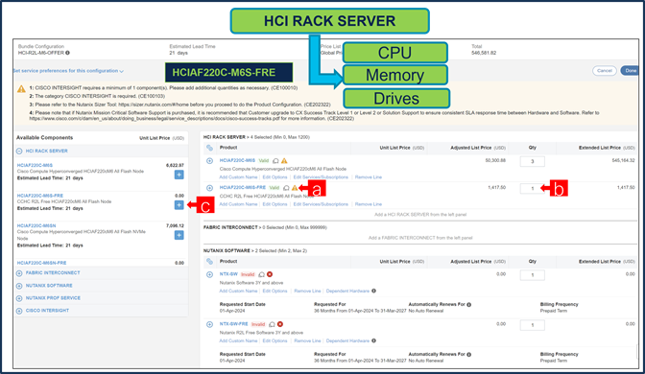Click Dependent Hardware under NTX-SW-FRE

(347, 340)
